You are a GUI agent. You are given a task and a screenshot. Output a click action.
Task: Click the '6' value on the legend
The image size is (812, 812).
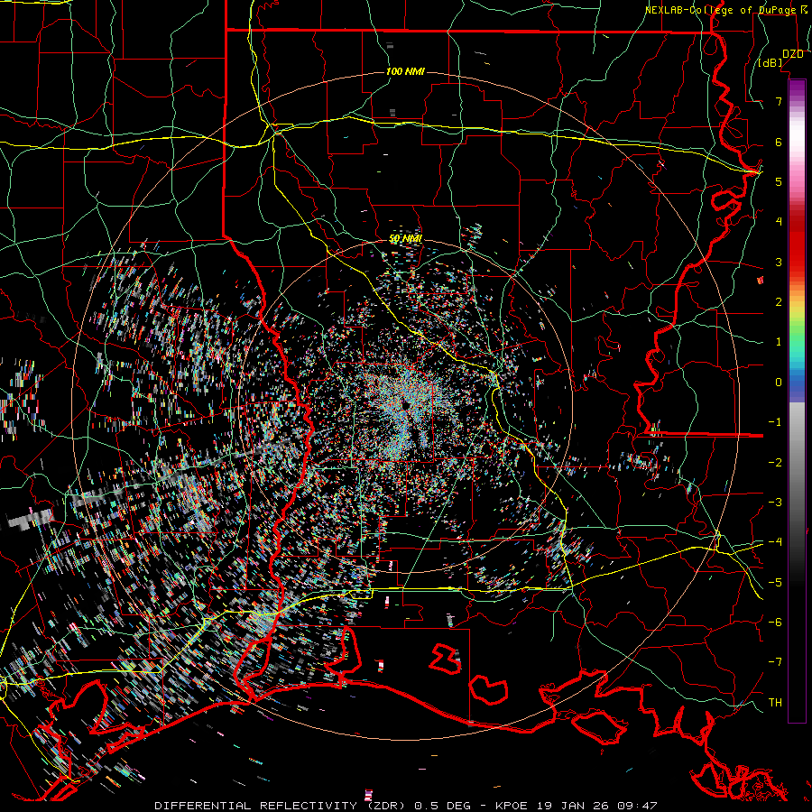coord(779,142)
